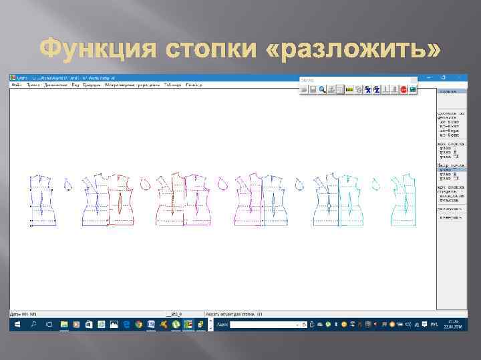Open the taskbar address field dropdown arrow
Screen dimensions: 481x360
point(297,325)
